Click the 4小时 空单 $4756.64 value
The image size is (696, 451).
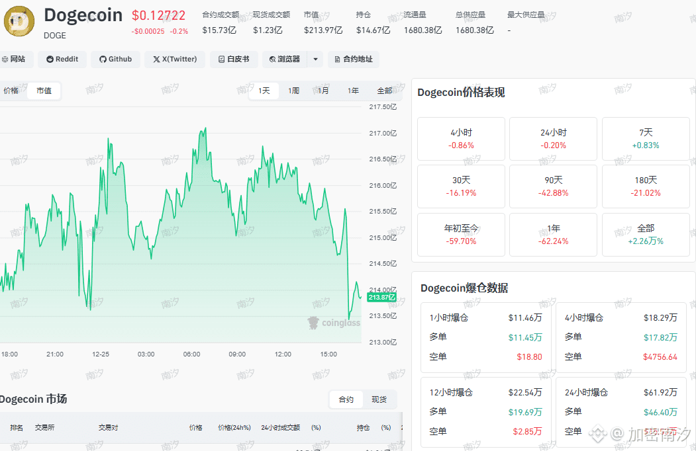coord(660,357)
